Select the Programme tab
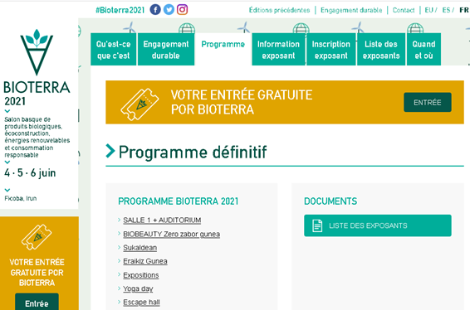The height and width of the screenshot is (310, 470). click(x=223, y=50)
